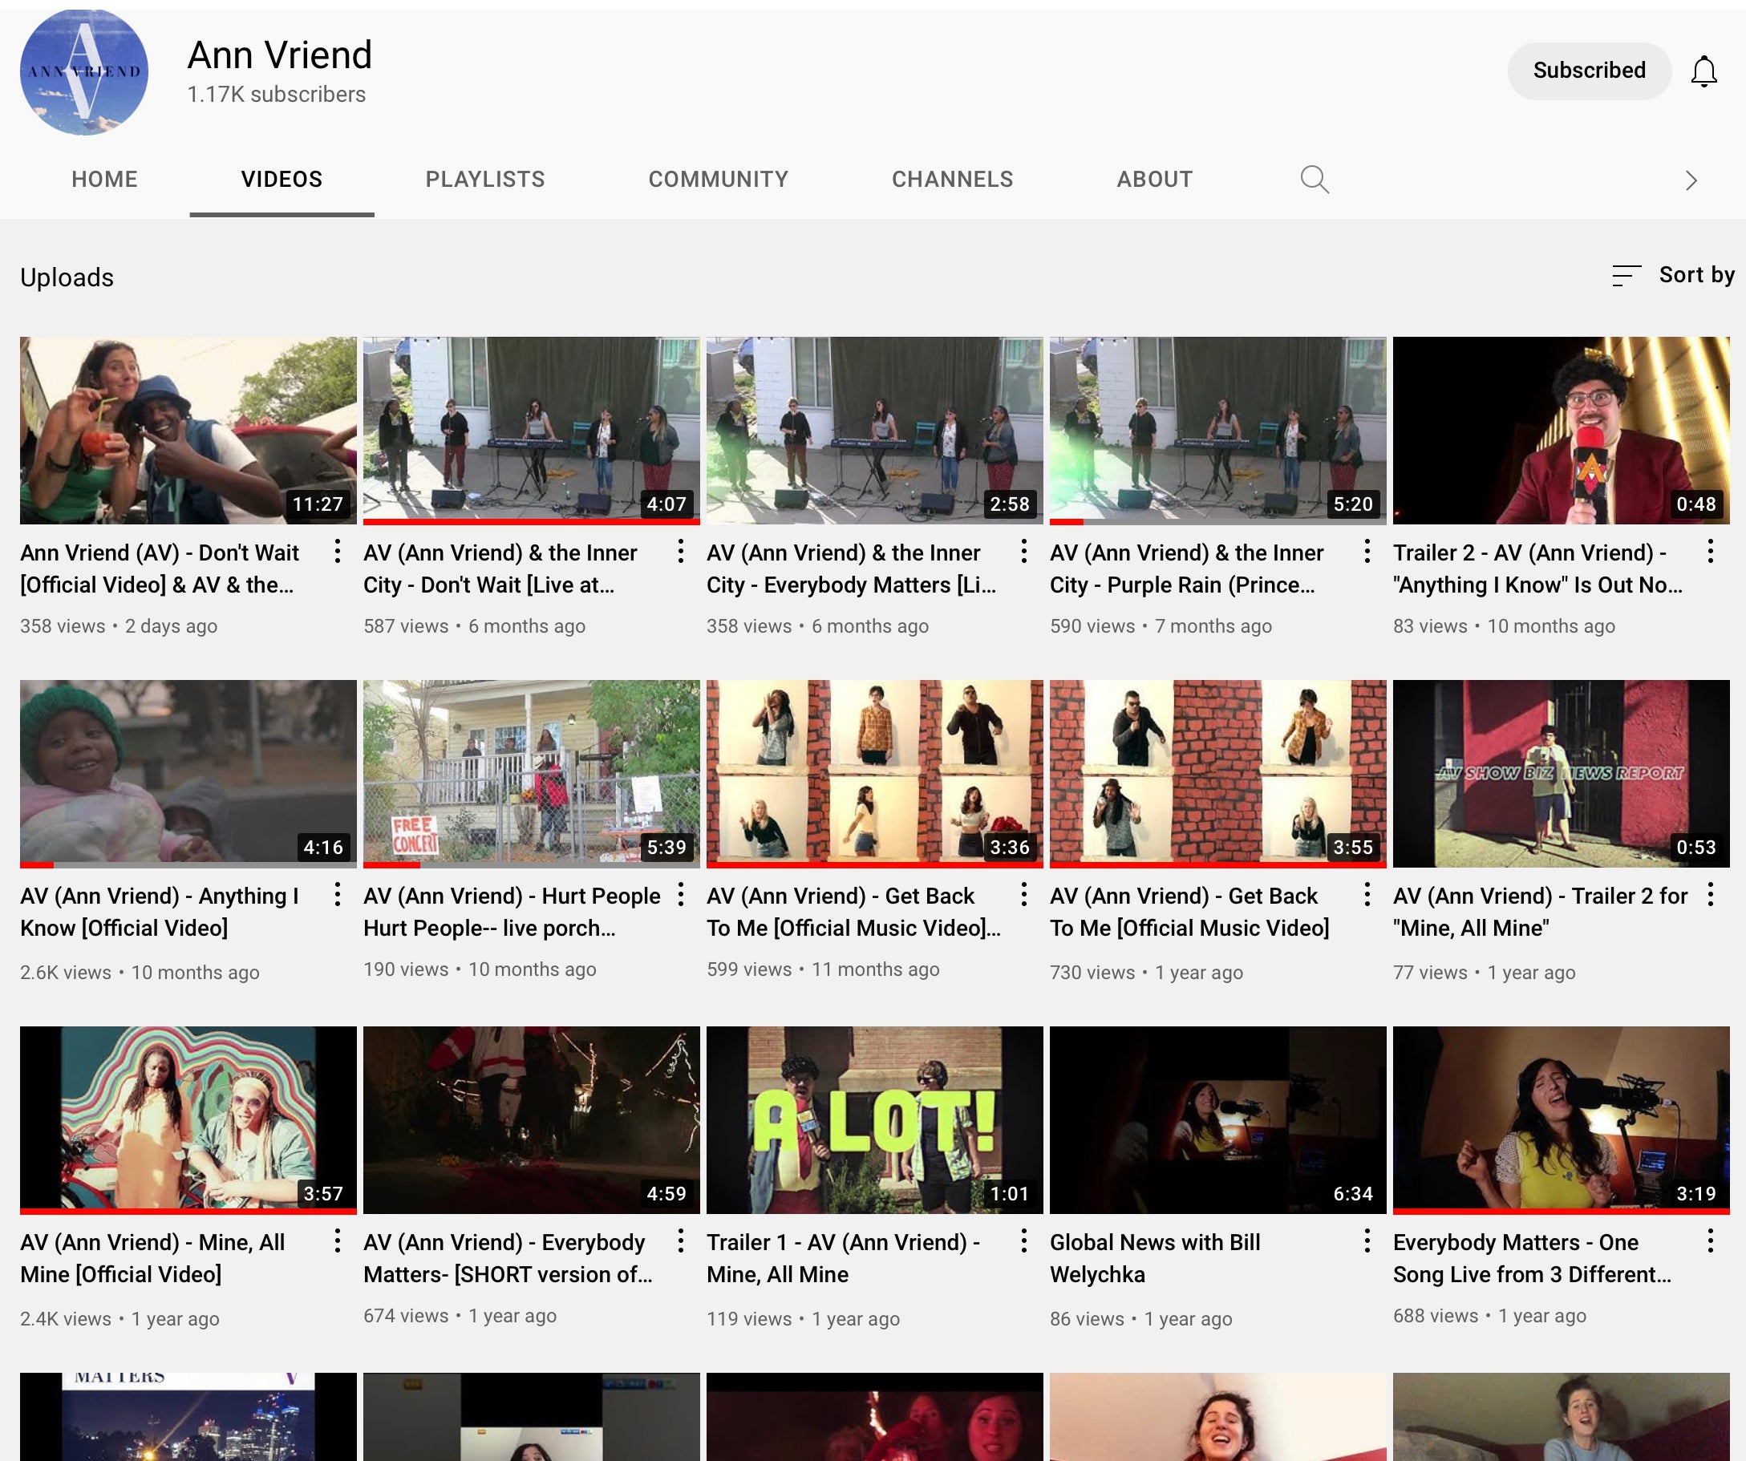Open title Ann Vriend (AV) - Don't Wait Official Video
The image size is (1746, 1461).
pyautogui.click(x=160, y=569)
